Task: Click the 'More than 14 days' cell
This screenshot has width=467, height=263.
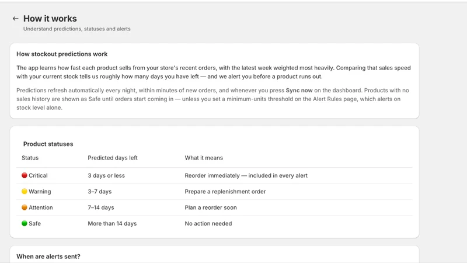Action: click(112, 223)
